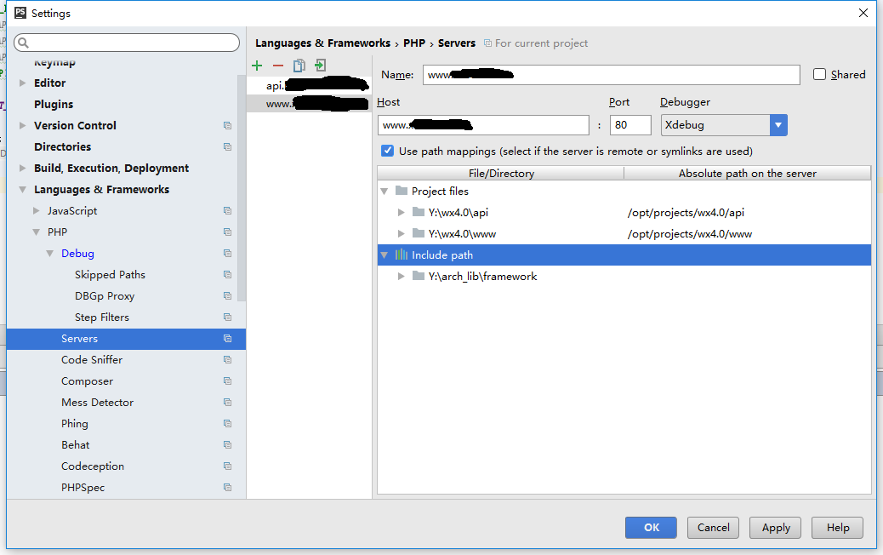Enable the Shared checkbox

pyautogui.click(x=820, y=74)
